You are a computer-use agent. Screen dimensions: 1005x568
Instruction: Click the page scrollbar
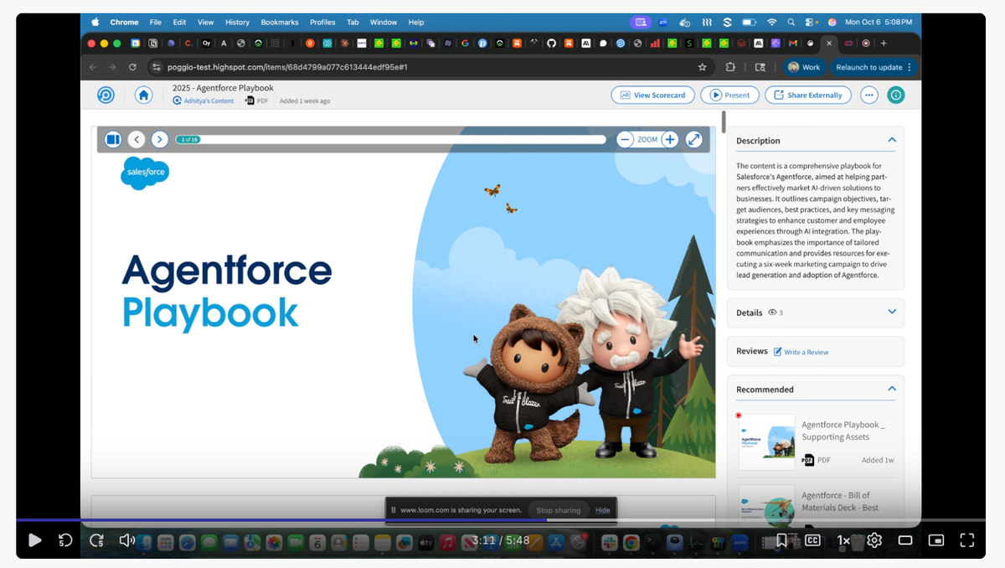724,122
